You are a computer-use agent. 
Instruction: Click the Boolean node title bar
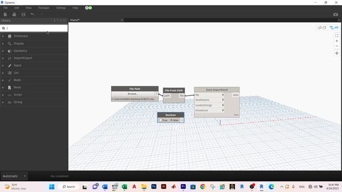[170, 115]
